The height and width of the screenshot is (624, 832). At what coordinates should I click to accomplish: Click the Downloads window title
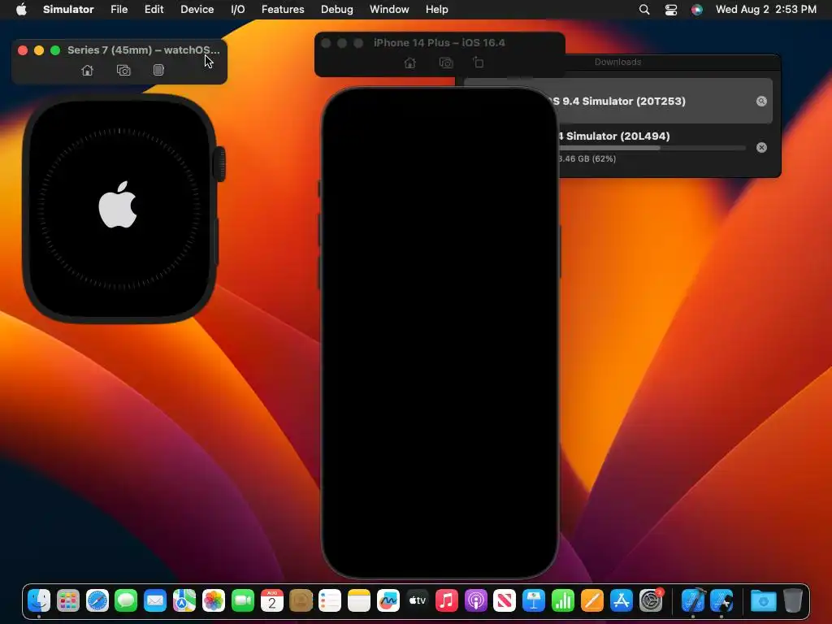pos(617,62)
